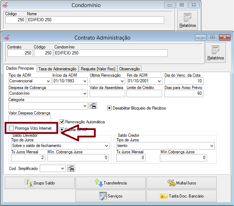This screenshot has height=206, width=234.
Task: Toggle Desabilitar Bloqueio de Recibos
Action: coord(110,108)
